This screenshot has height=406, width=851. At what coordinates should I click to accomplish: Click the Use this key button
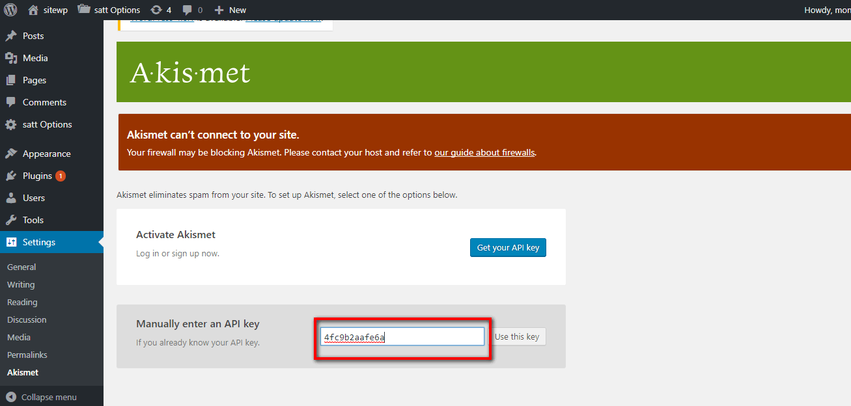click(517, 336)
